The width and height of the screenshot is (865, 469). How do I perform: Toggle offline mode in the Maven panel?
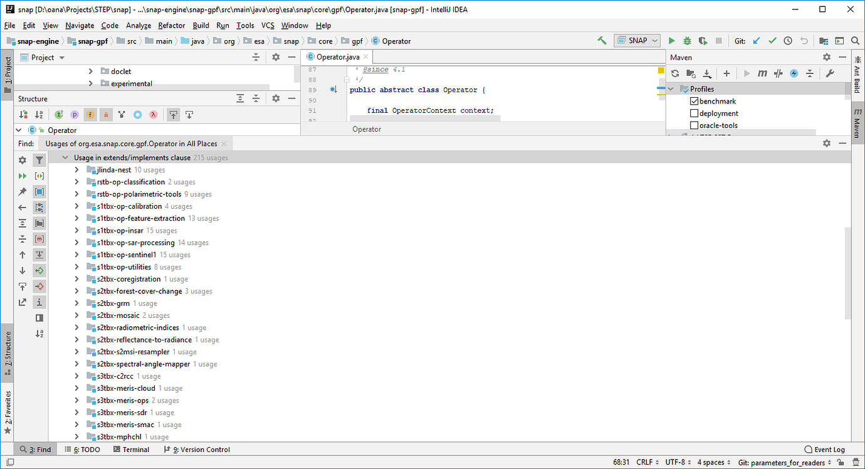(794, 73)
